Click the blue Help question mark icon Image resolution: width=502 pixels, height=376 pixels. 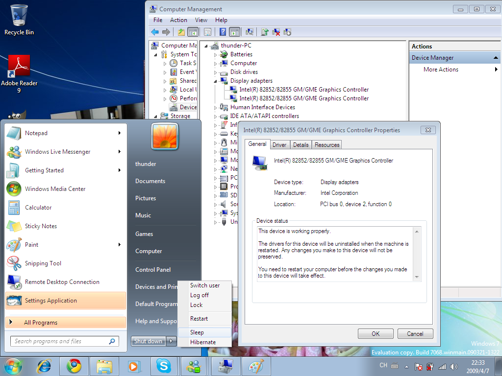223,32
